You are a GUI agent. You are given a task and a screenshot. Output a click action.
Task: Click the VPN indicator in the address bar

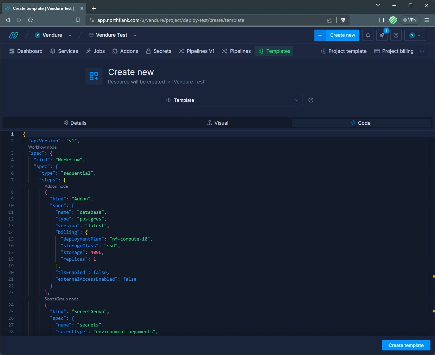410,20
